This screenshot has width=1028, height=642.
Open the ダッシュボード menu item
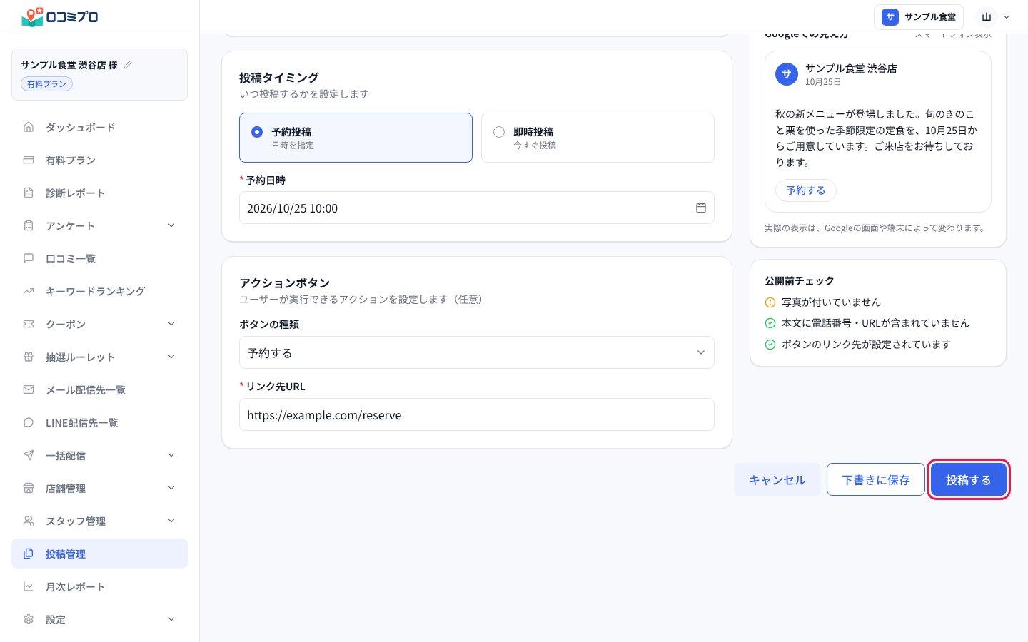point(100,127)
